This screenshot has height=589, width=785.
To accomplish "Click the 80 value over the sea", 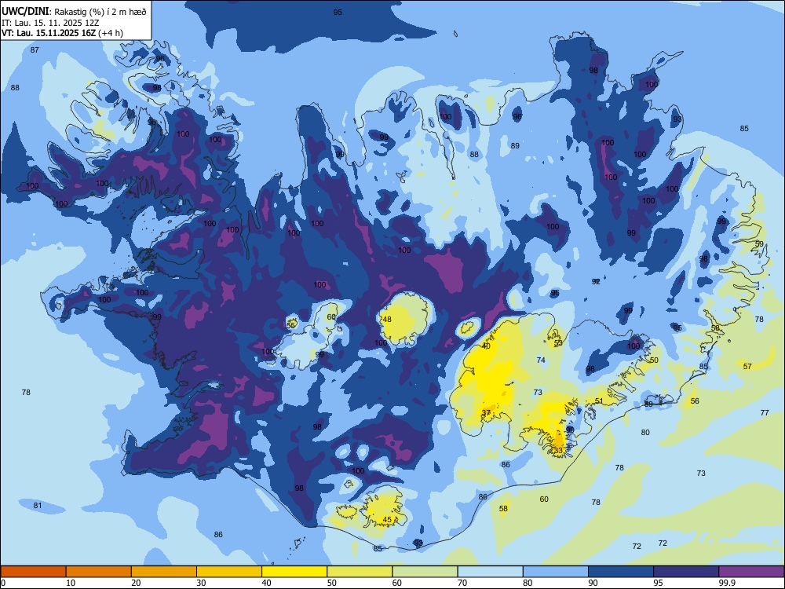I will pos(645,432).
